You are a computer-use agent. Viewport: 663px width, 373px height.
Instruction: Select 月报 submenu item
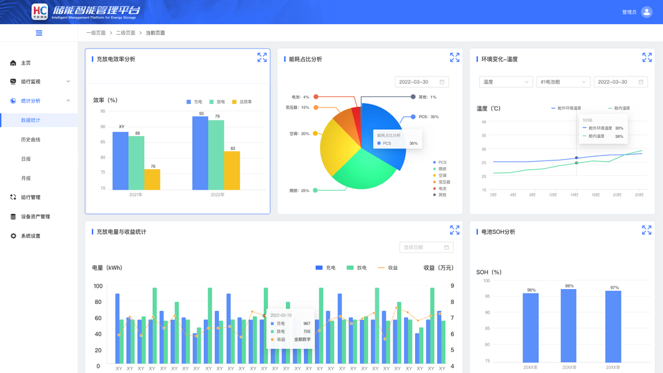point(26,178)
